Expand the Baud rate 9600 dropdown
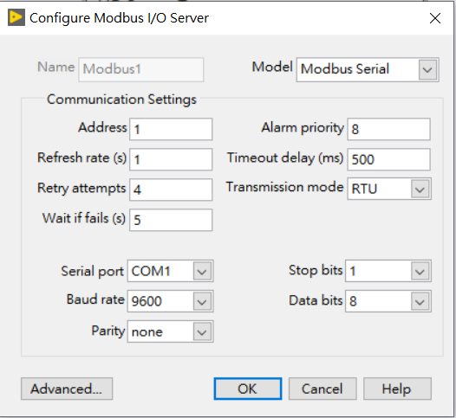This screenshot has height=418, width=456. click(171, 301)
